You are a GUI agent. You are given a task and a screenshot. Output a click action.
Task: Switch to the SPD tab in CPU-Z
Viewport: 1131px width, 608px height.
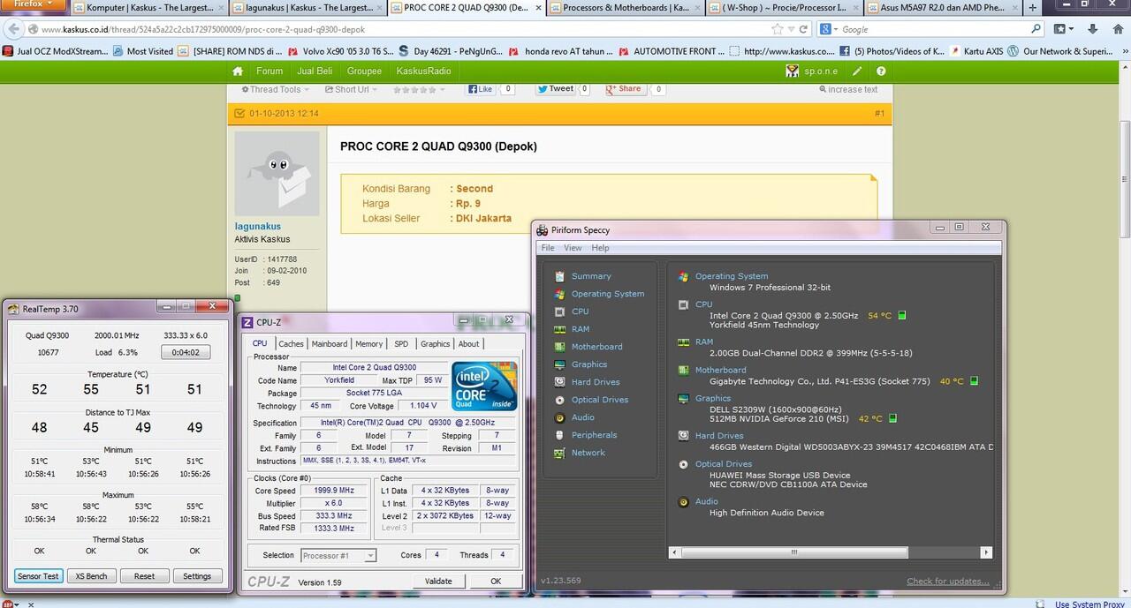click(401, 344)
